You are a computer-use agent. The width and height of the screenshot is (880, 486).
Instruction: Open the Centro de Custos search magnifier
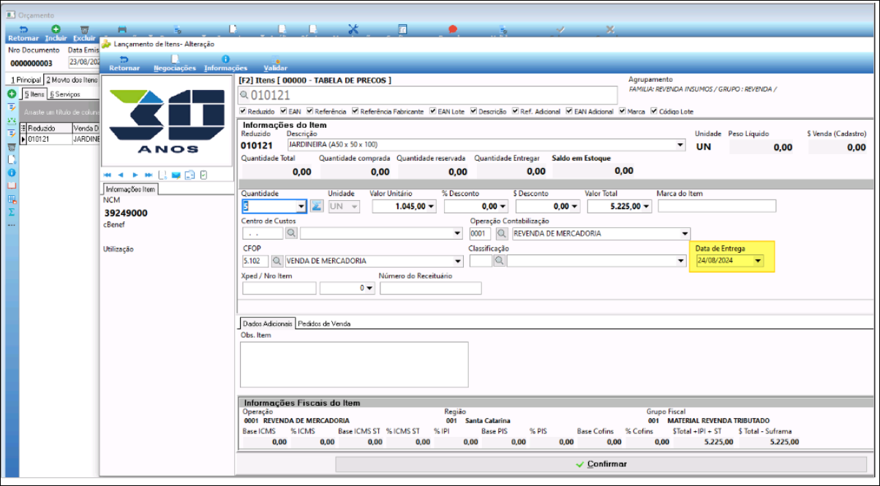point(291,233)
